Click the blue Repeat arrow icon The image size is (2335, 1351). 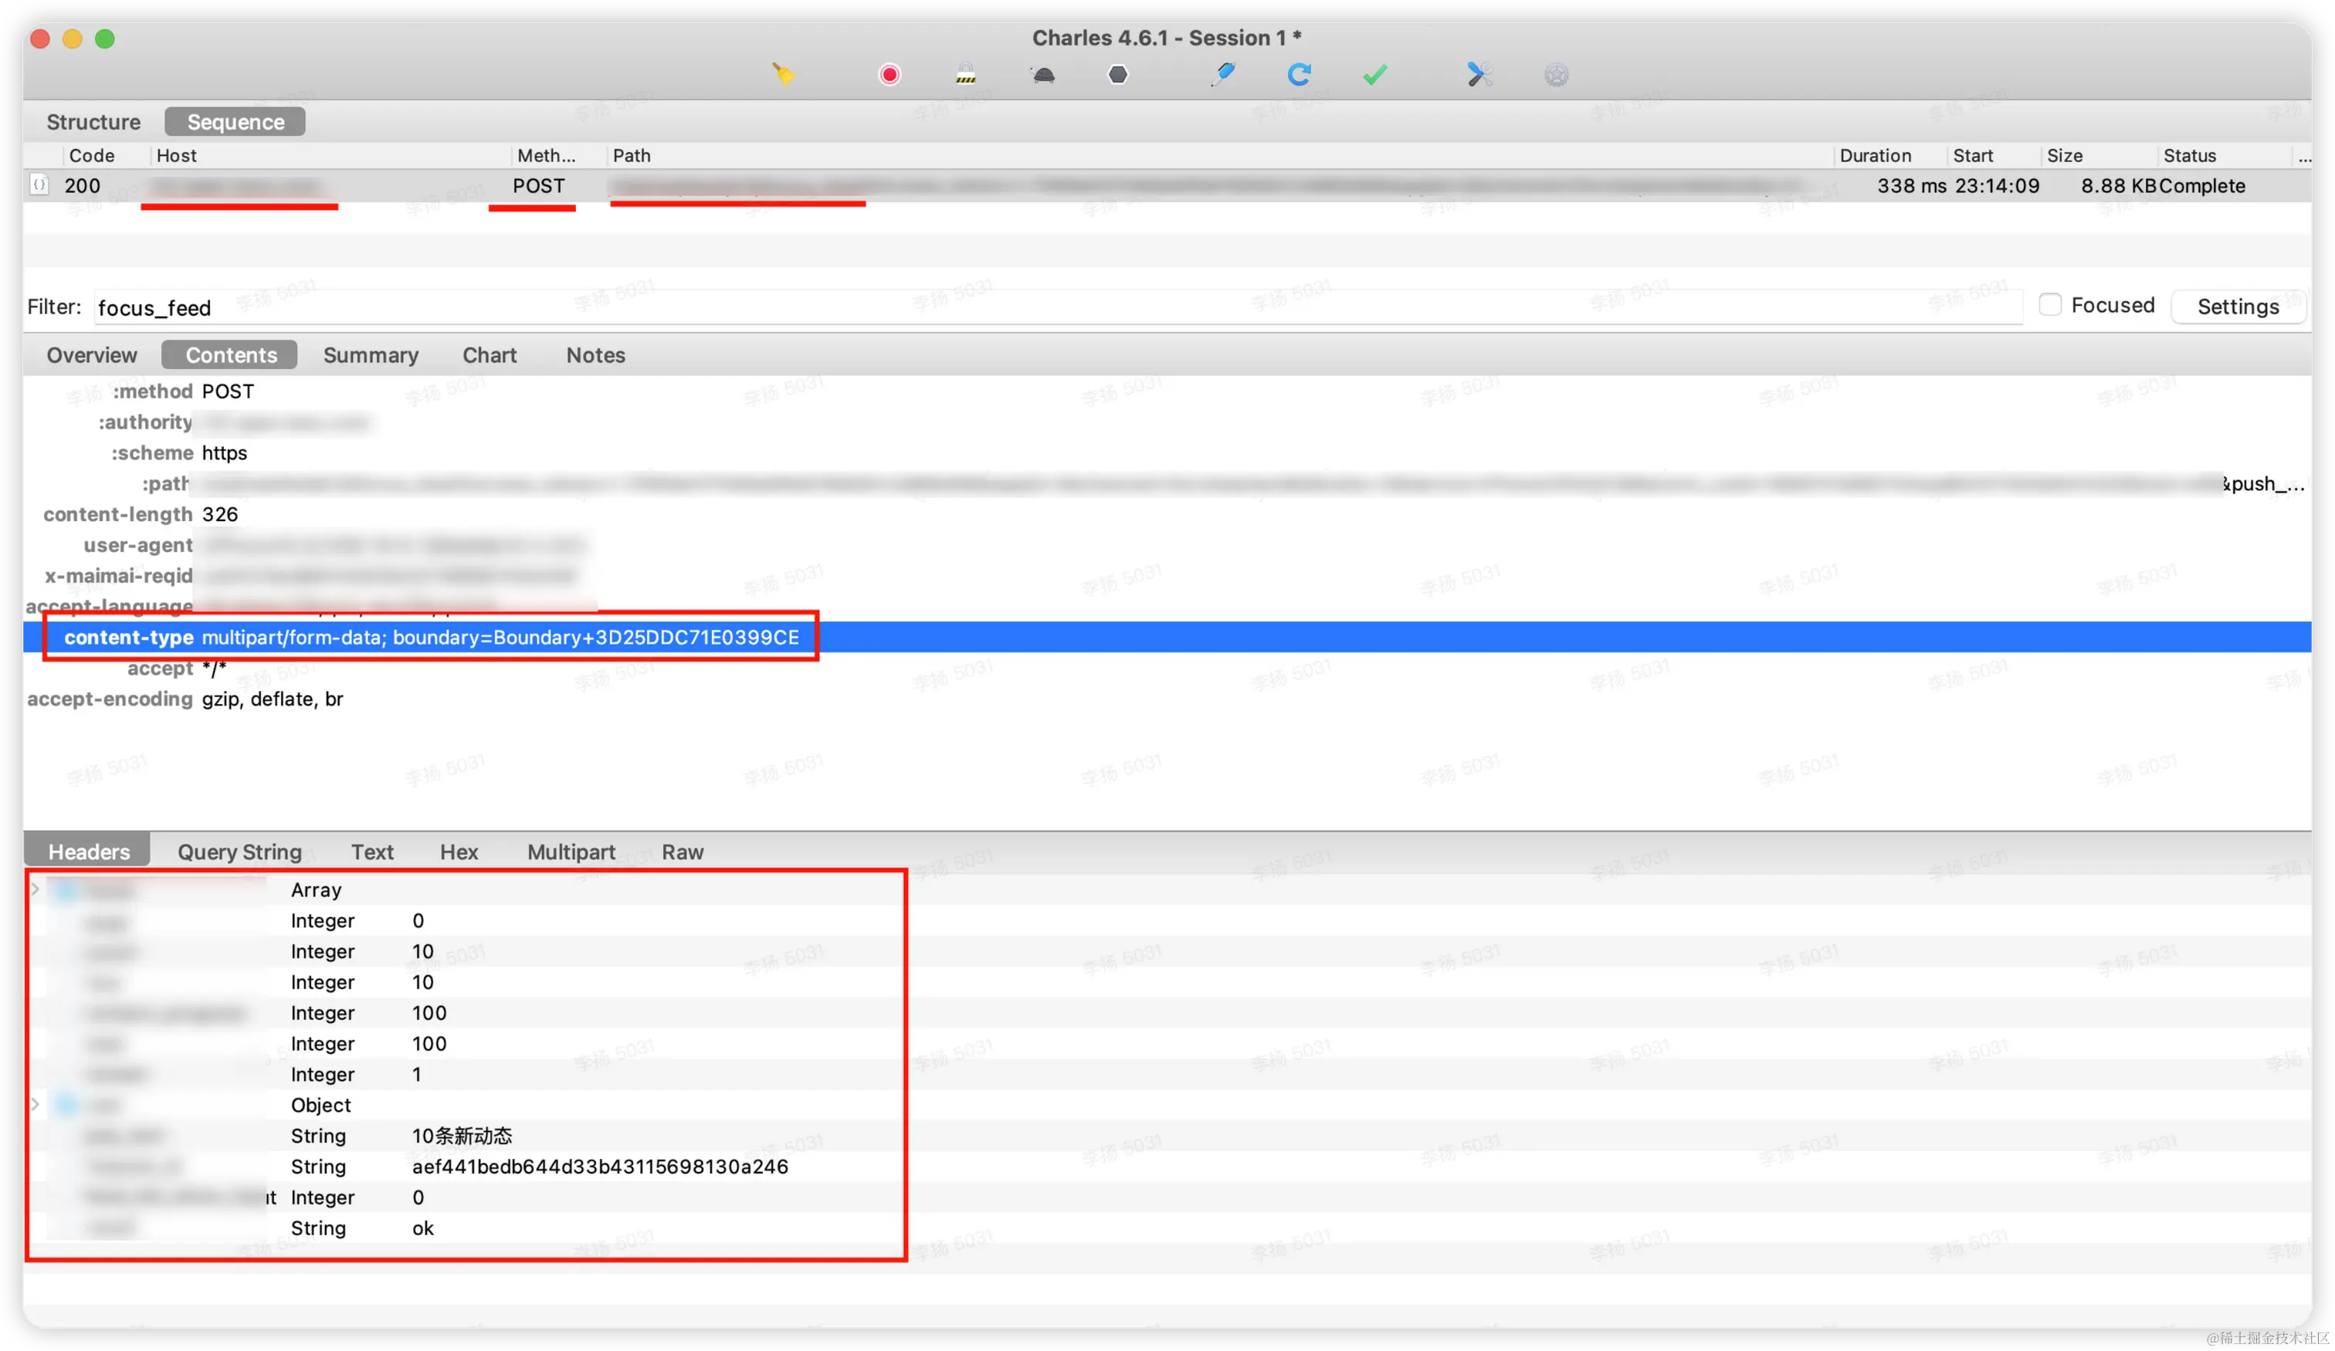coord(1299,74)
